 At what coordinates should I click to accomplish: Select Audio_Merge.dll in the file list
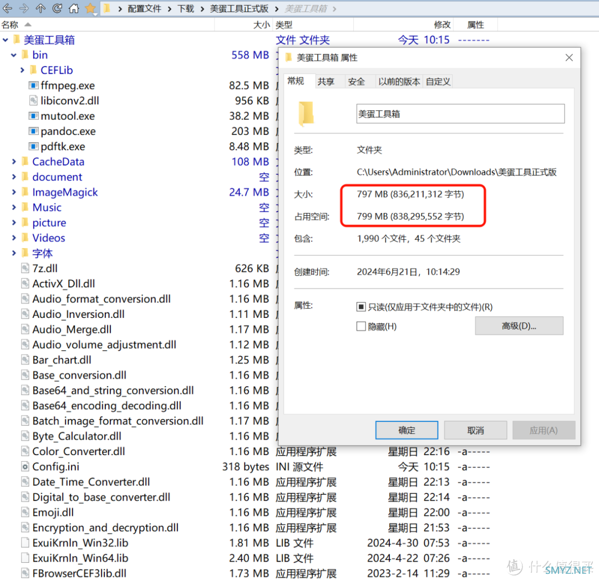(72, 329)
